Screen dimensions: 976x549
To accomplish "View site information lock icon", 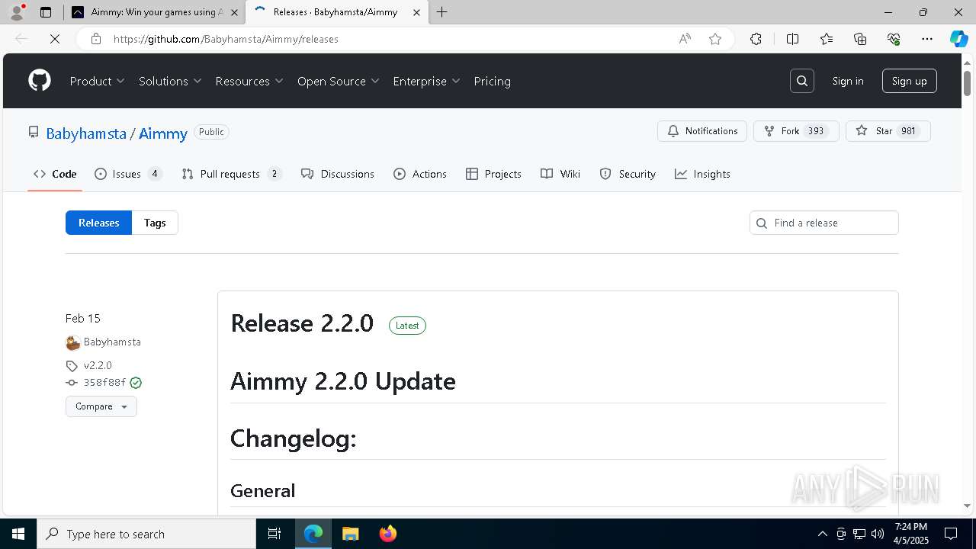I will (96, 39).
